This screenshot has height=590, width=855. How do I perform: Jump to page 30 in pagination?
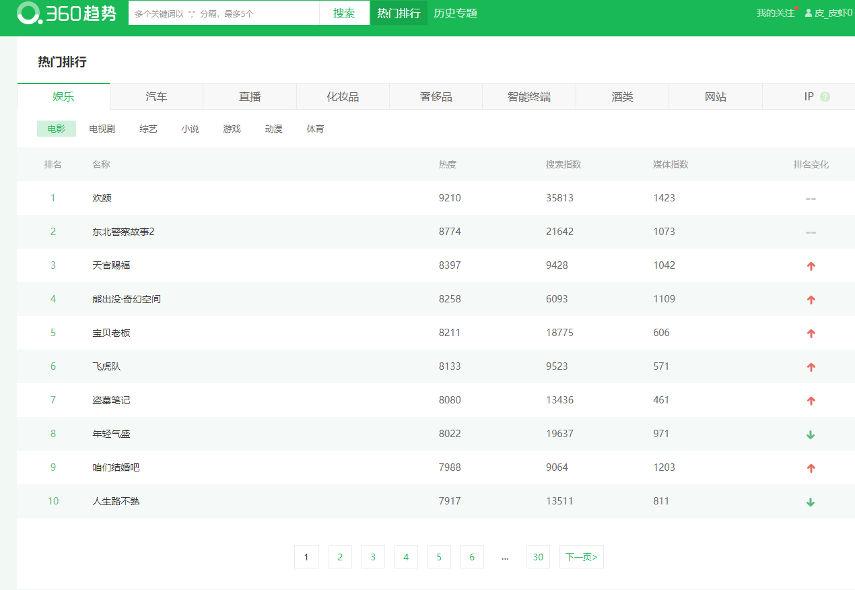(538, 557)
